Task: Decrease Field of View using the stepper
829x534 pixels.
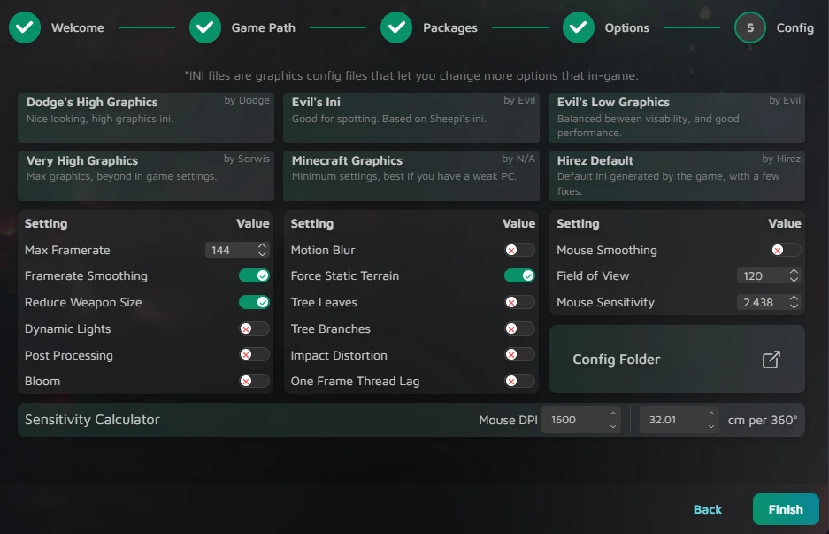Action: pyautogui.click(x=793, y=280)
